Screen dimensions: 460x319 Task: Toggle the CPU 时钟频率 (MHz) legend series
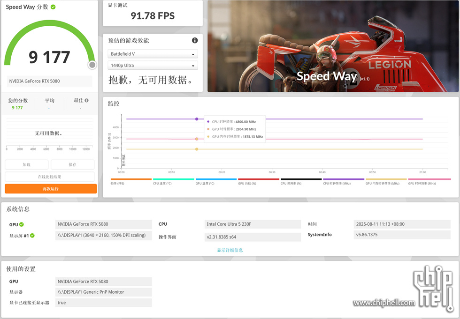344,182
